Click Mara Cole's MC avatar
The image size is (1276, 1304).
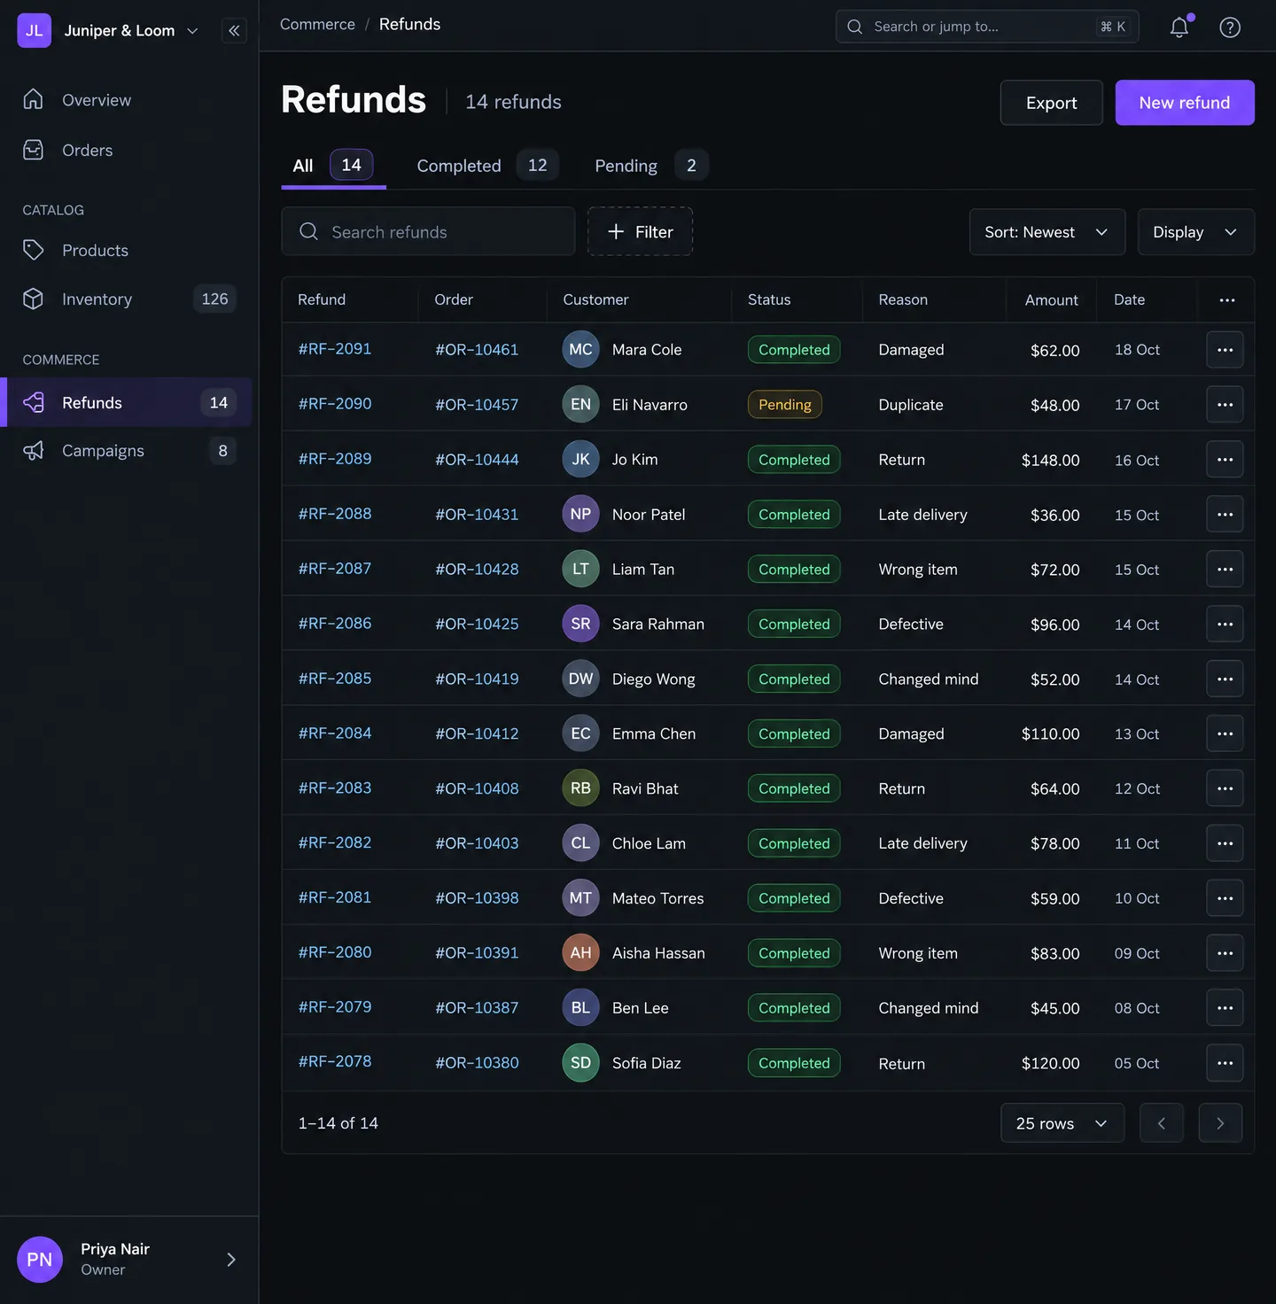[580, 350]
